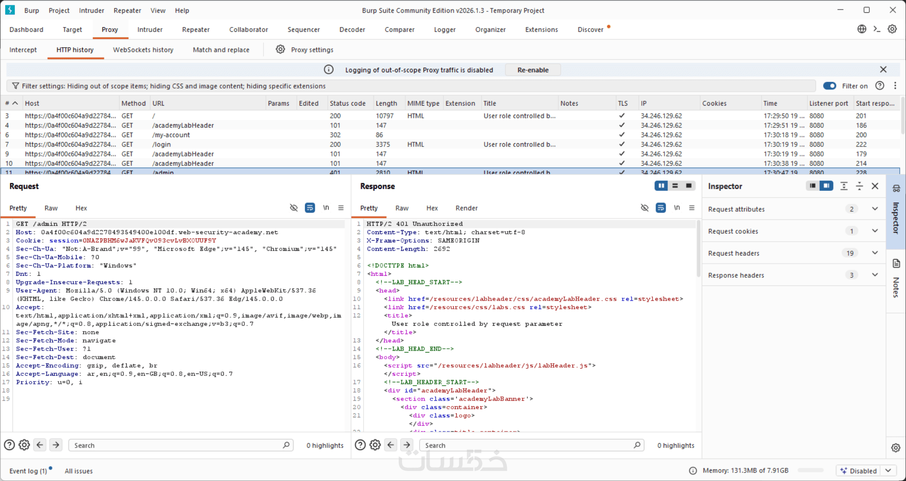Toggle hide non-printable characters in Response
The width and height of the screenshot is (906, 481).
pyautogui.click(x=645, y=207)
